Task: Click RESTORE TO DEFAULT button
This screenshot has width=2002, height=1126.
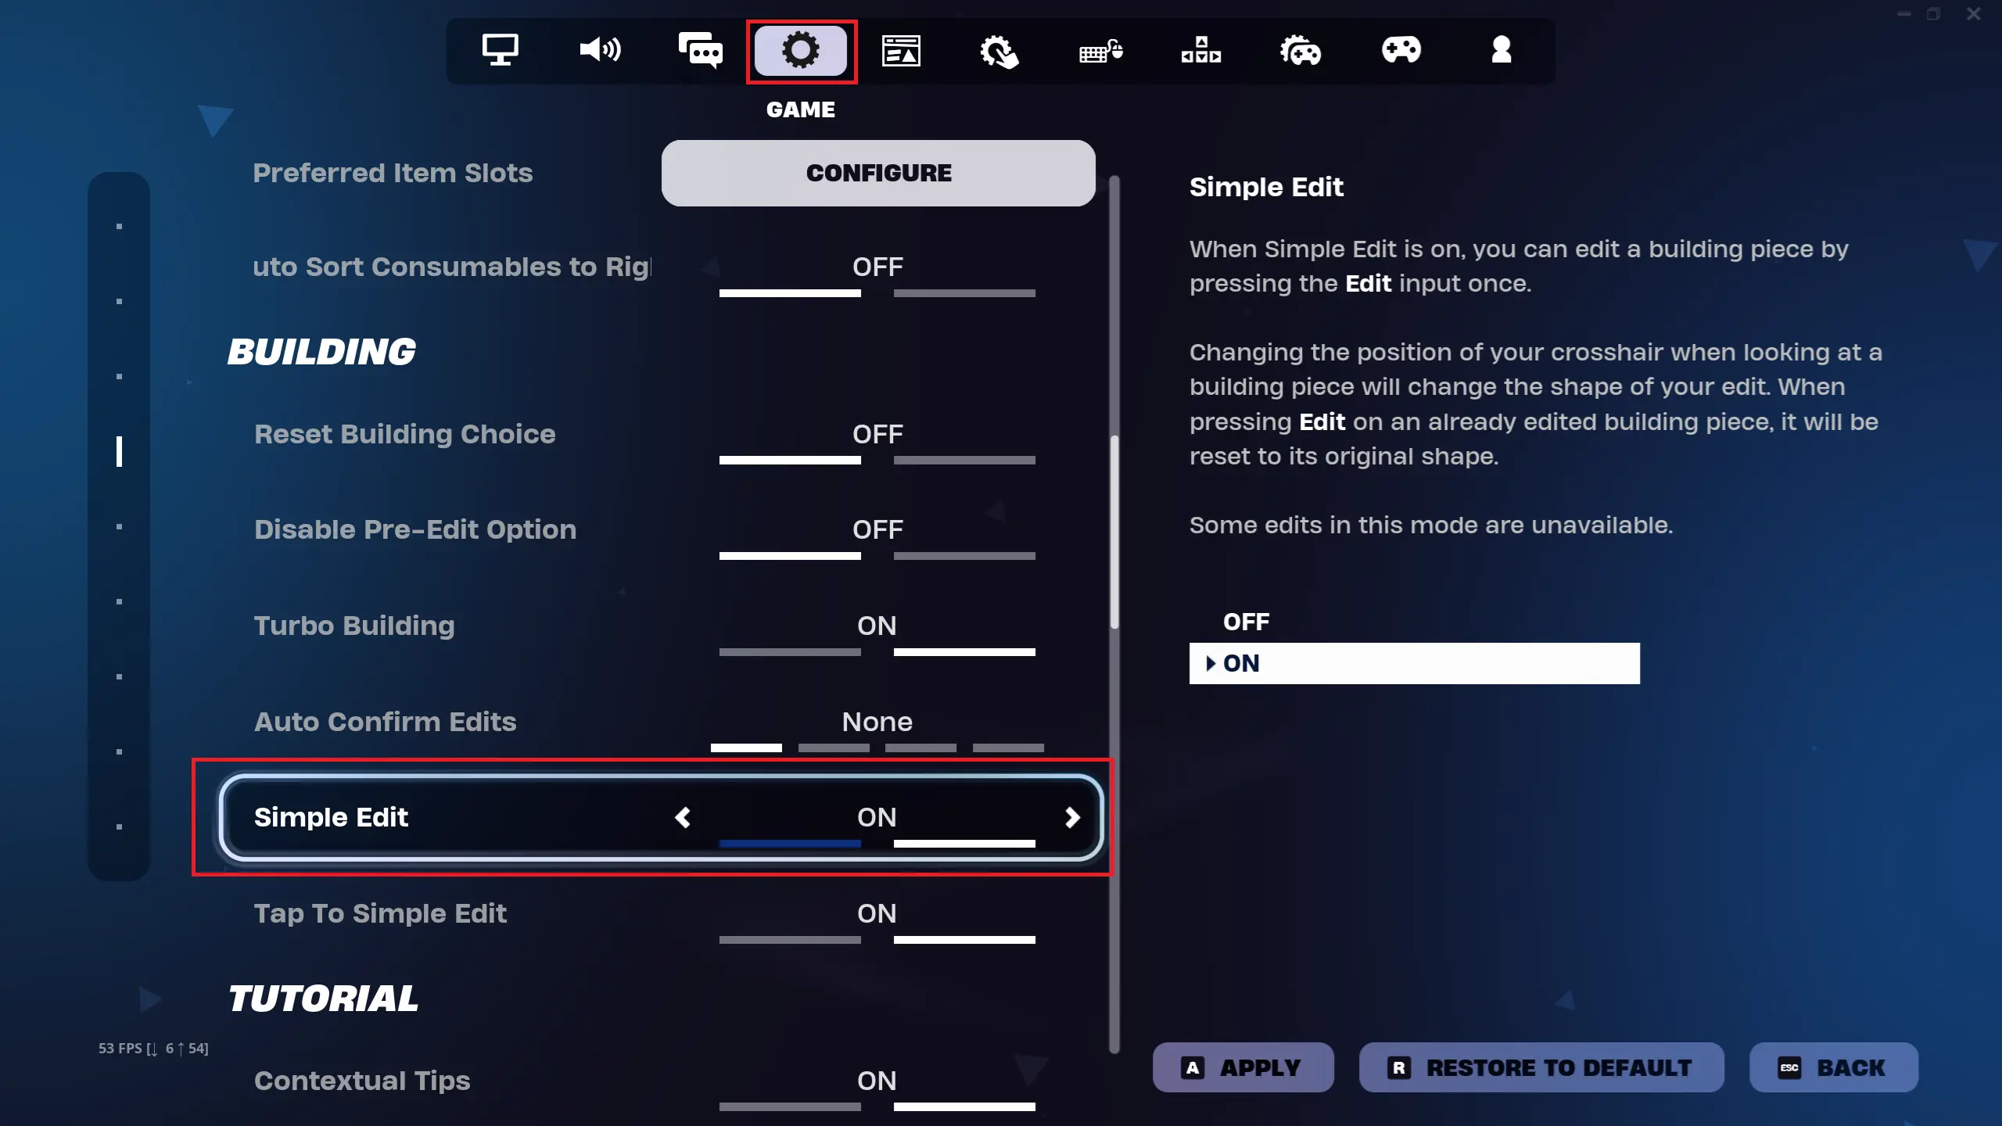Action: pos(1541,1066)
